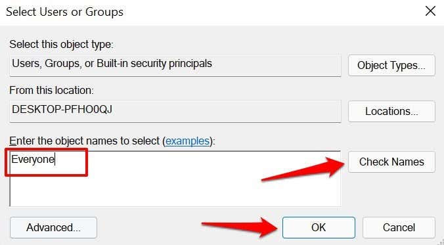Image resolution: width=444 pixels, height=245 pixels.
Task: Click the red arrow pointing at Check Names
Action: [303, 169]
